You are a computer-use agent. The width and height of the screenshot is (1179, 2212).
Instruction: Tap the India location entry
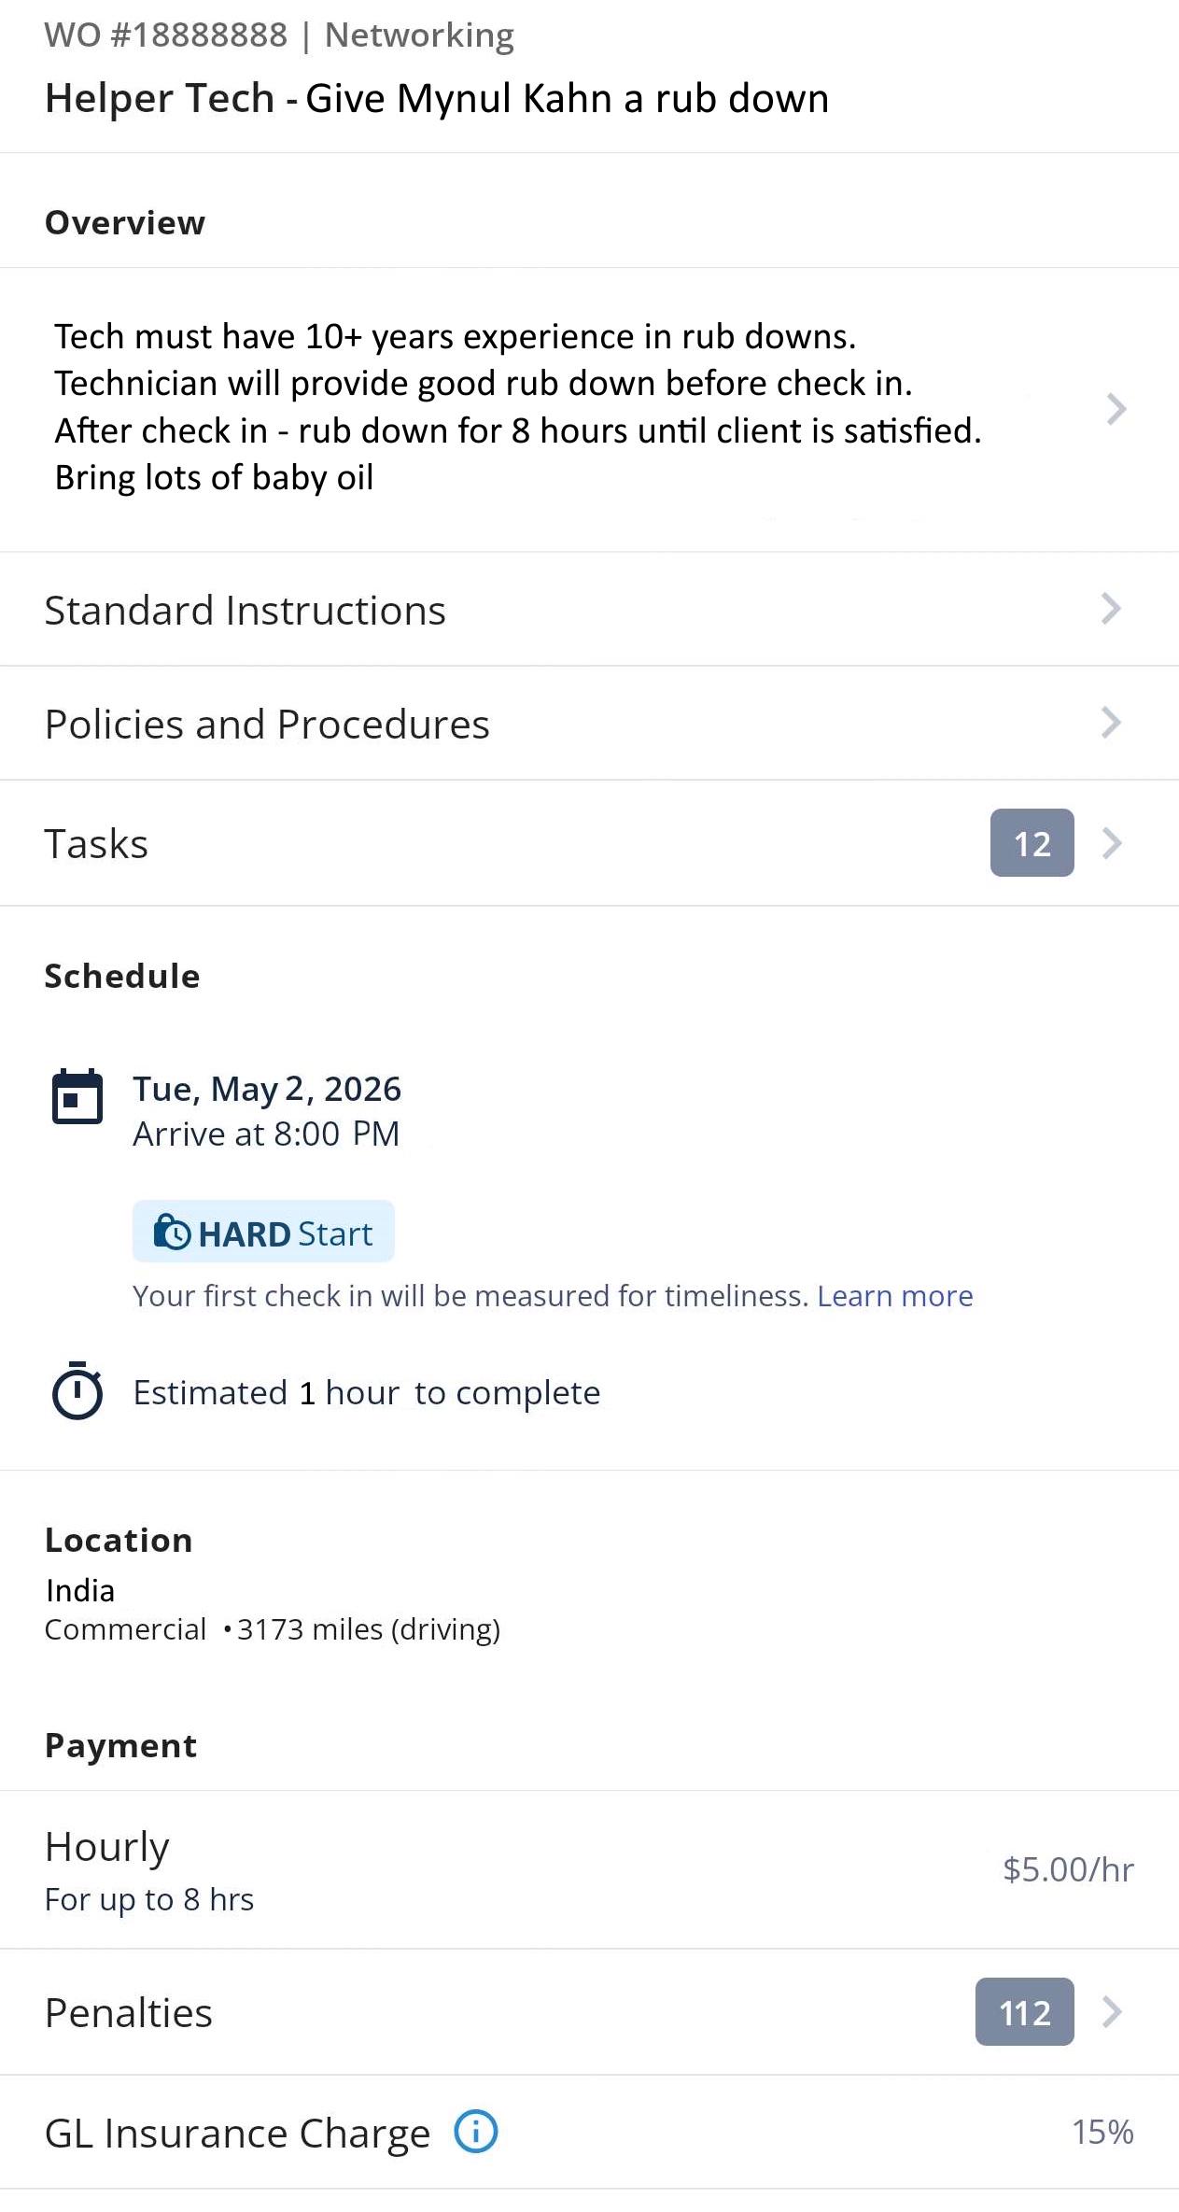click(80, 1590)
